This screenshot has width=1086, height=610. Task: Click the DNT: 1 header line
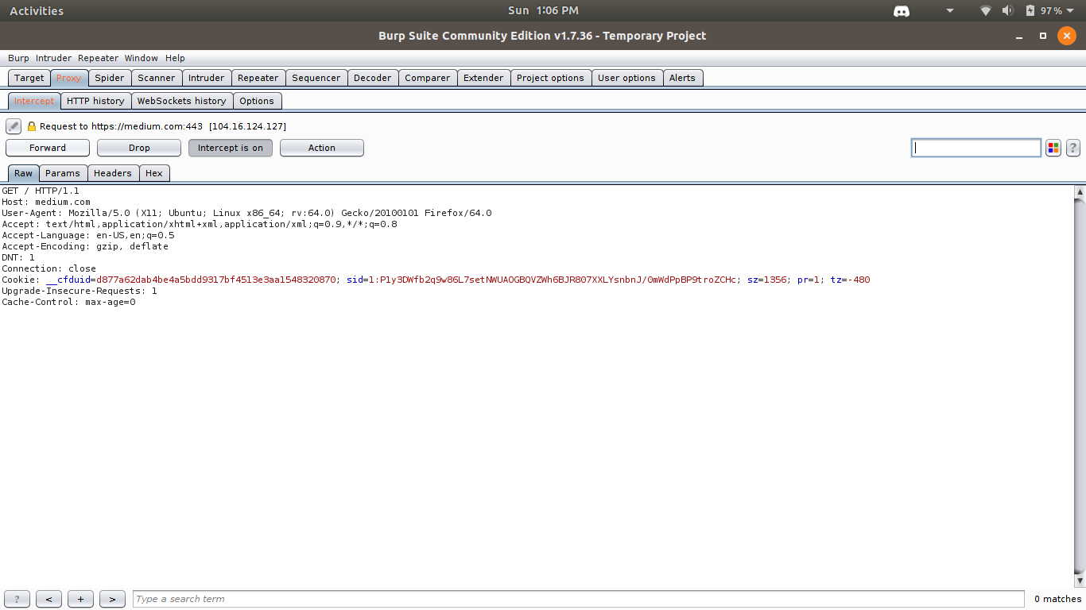point(18,257)
